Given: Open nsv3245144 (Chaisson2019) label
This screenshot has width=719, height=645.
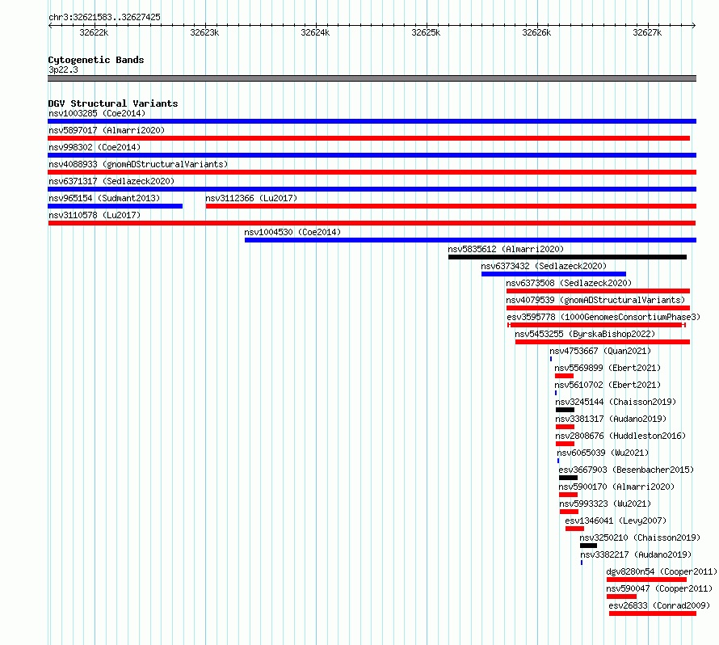Looking at the screenshot, I should [616, 402].
